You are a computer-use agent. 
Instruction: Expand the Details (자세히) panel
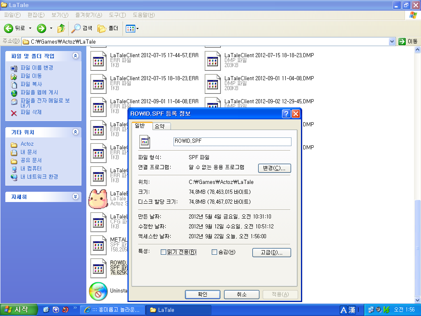76,197
